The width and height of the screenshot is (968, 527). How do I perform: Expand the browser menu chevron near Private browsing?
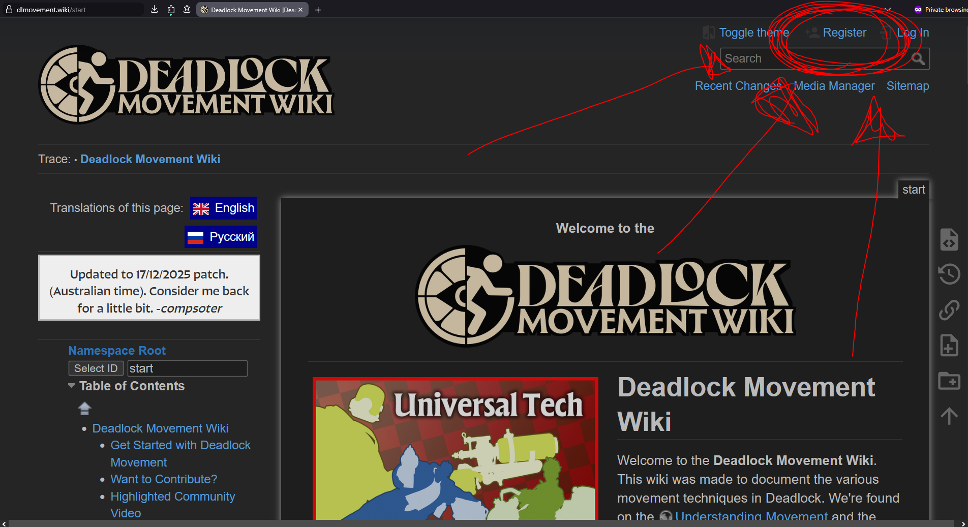coord(888,9)
